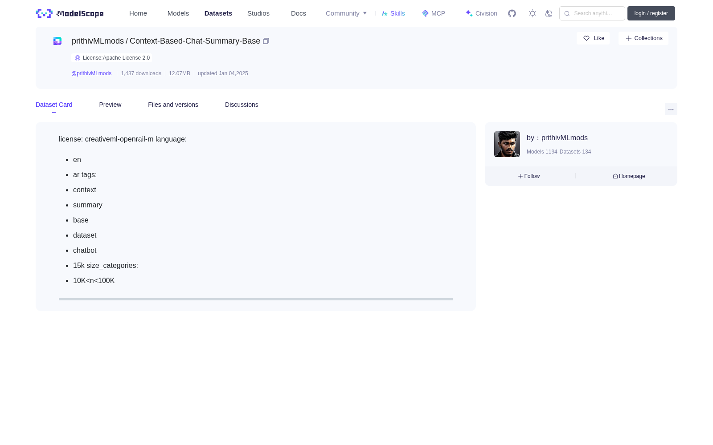The image size is (713, 445).
Task: Switch to Discussions tab
Action: click(242, 105)
